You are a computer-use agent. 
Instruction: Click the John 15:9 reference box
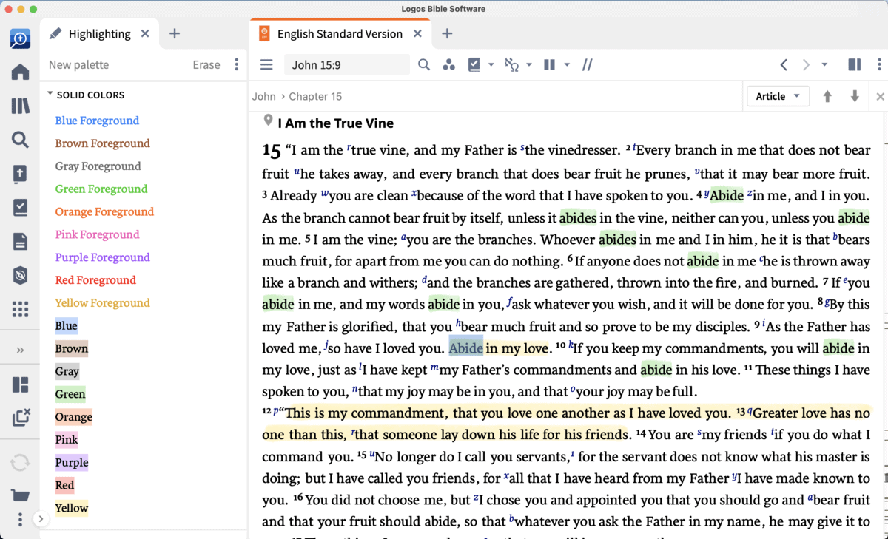pos(346,65)
